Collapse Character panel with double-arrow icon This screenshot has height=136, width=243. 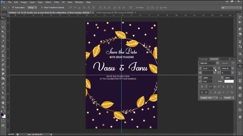coord(230,59)
